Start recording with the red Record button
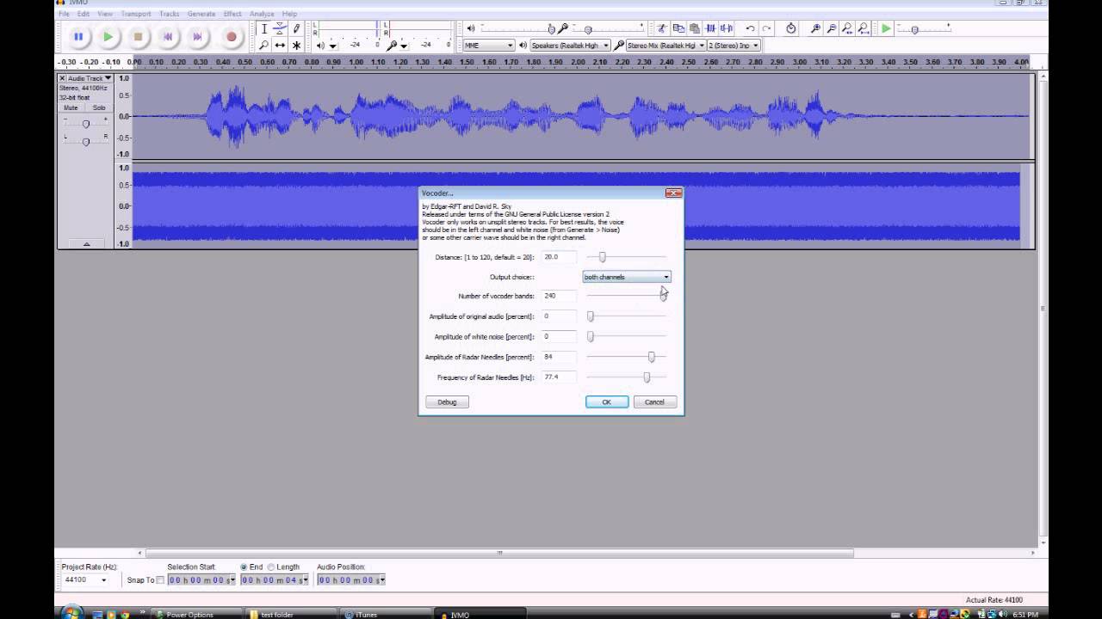The height and width of the screenshot is (619, 1102). coord(231,37)
